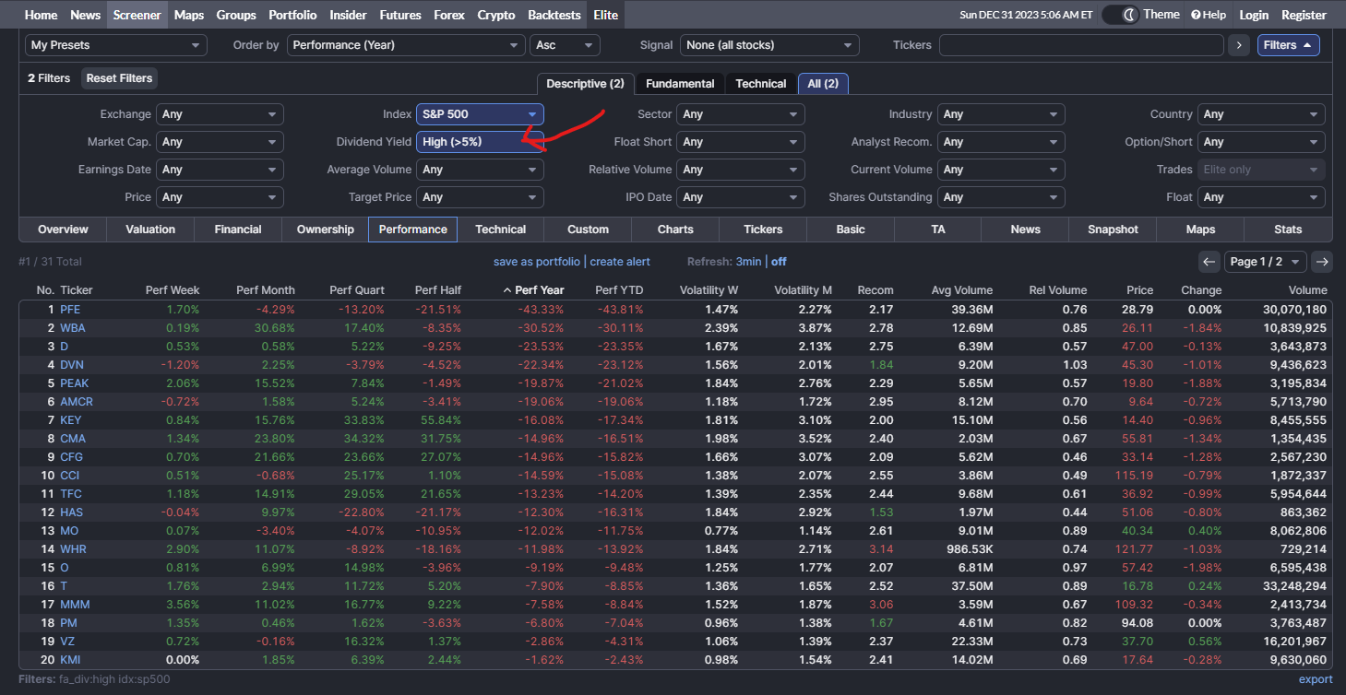The image size is (1346, 695).
Task: Open the WBA ticker link
Action: (73, 328)
